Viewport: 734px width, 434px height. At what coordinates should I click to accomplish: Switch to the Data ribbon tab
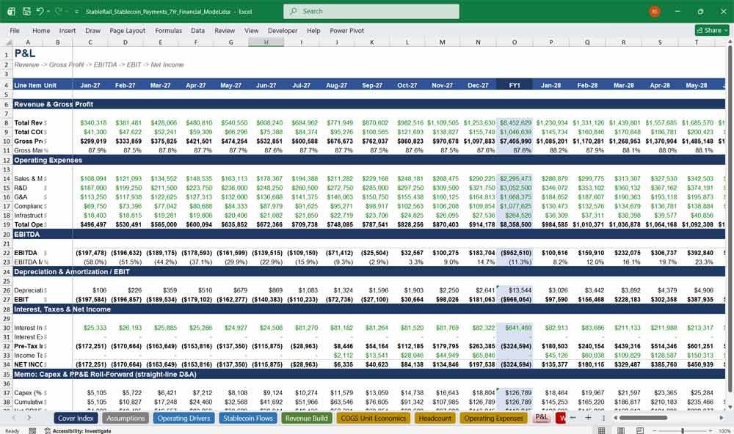click(197, 30)
